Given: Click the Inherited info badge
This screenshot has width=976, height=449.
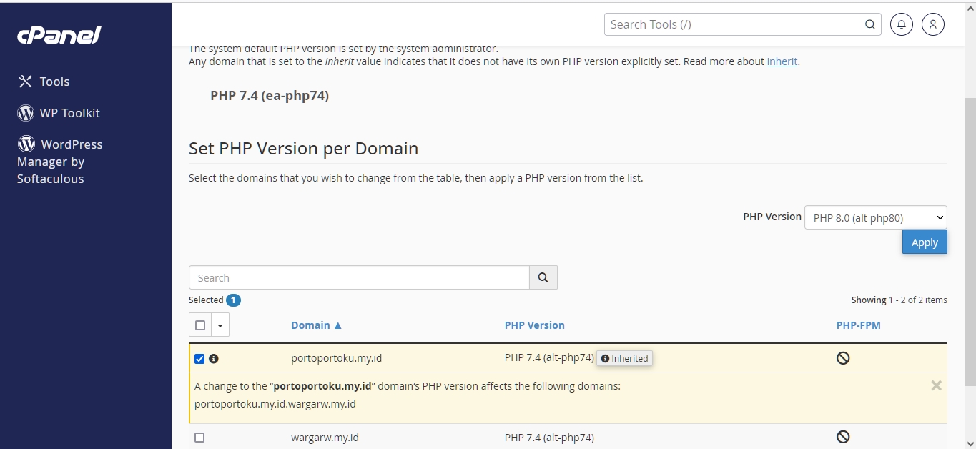Looking at the screenshot, I should click(624, 358).
